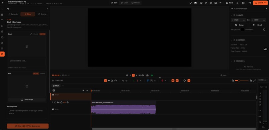Toggle the aspect ratio link between width and height
269x130 pixels.
click(248, 20)
